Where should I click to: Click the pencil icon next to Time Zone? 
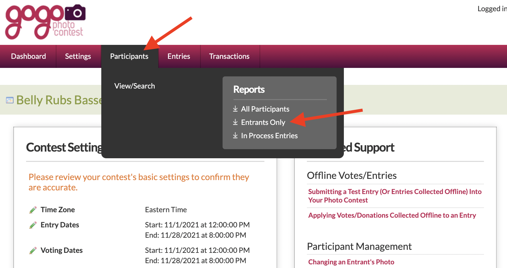click(33, 210)
